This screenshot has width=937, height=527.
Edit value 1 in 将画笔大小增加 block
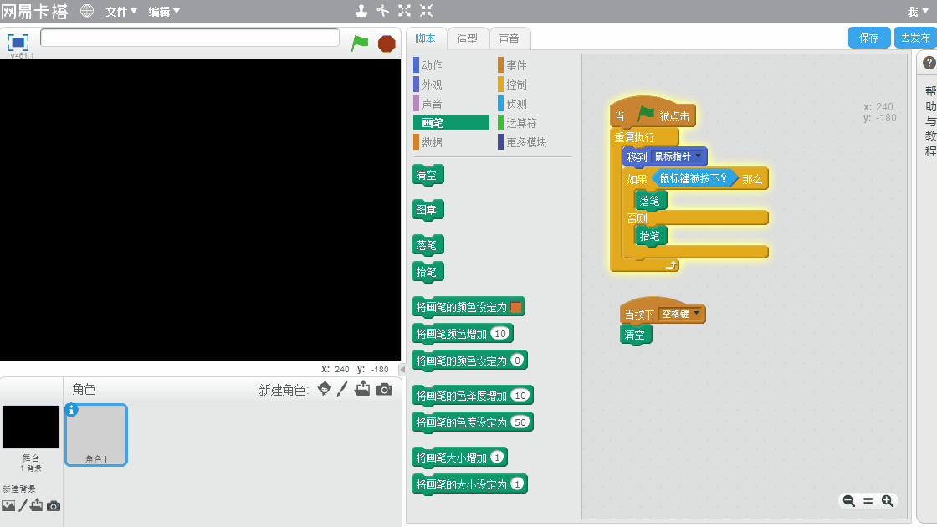coord(497,458)
